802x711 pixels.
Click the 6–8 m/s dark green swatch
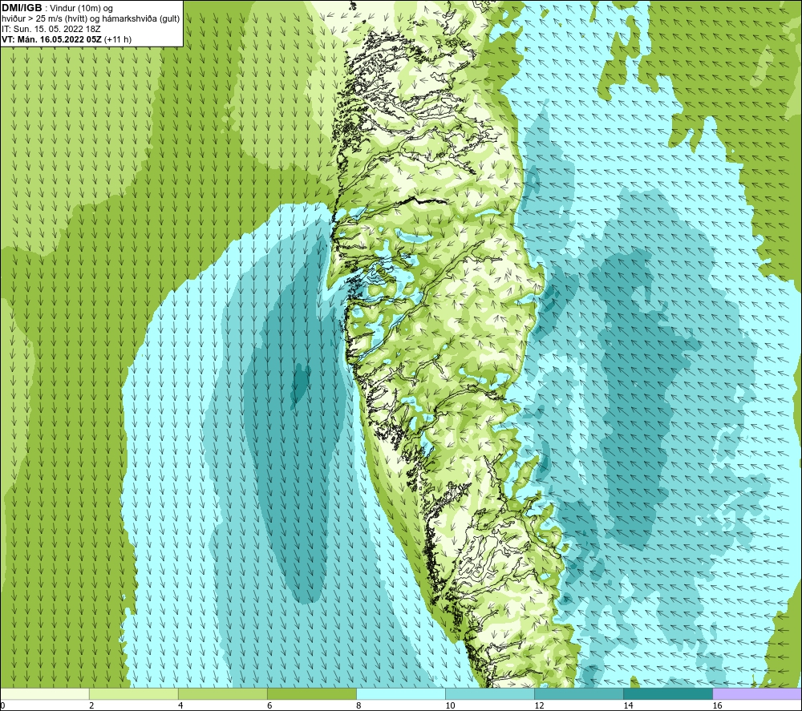coord(312,693)
